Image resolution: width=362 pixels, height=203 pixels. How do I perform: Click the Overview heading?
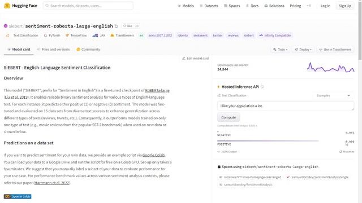[x=14, y=78]
